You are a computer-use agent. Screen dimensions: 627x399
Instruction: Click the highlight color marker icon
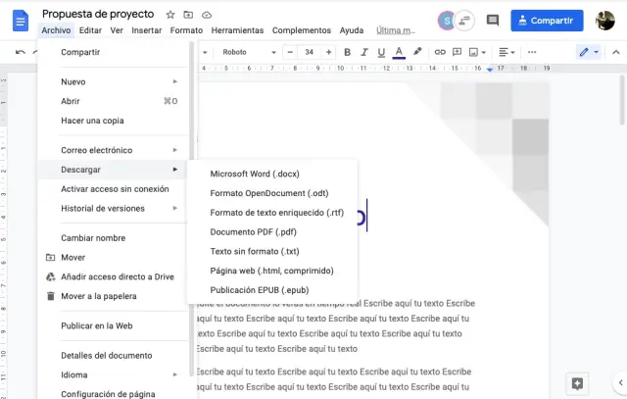[417, 52]
